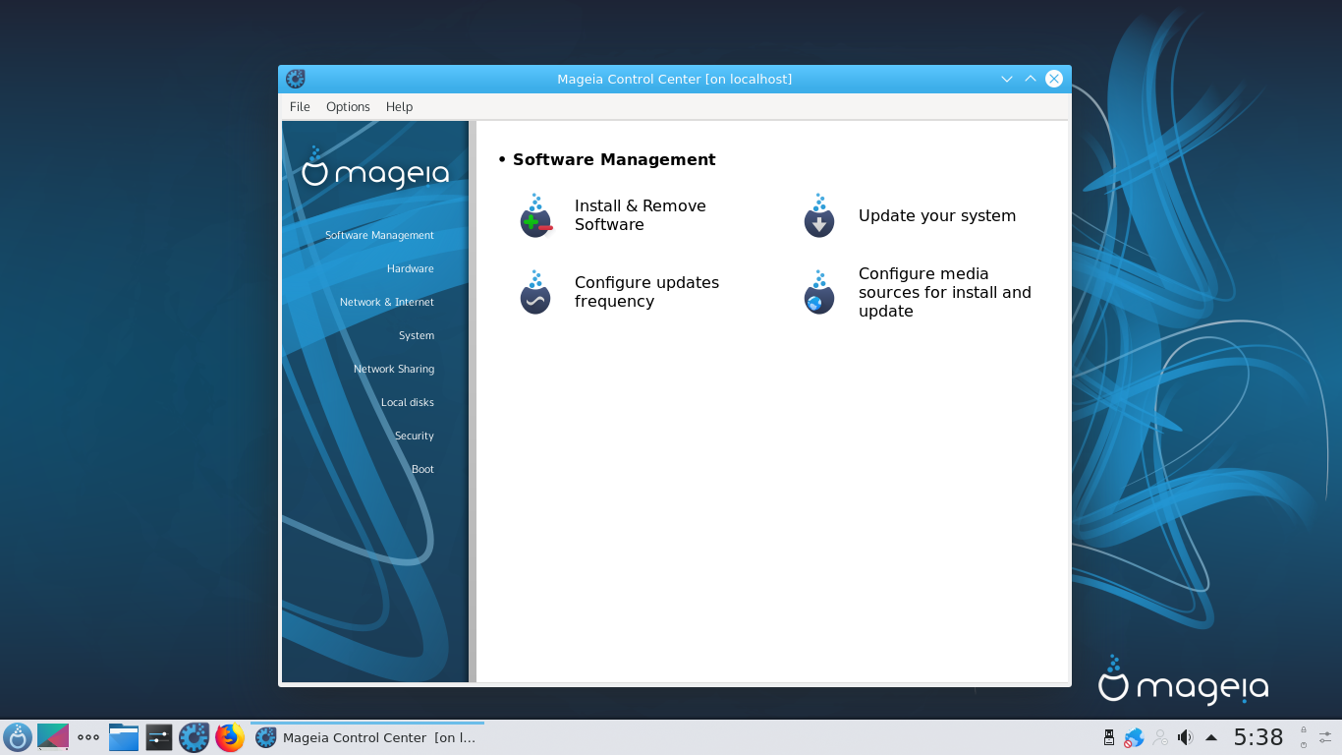This screenshot has height=755, width=1342.
Task: Open Install & Remove Software
Action: click(535, 215)
